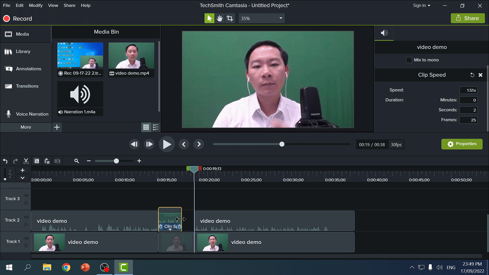
Task: Lock Track 3
Action: (x=26, y=202)
